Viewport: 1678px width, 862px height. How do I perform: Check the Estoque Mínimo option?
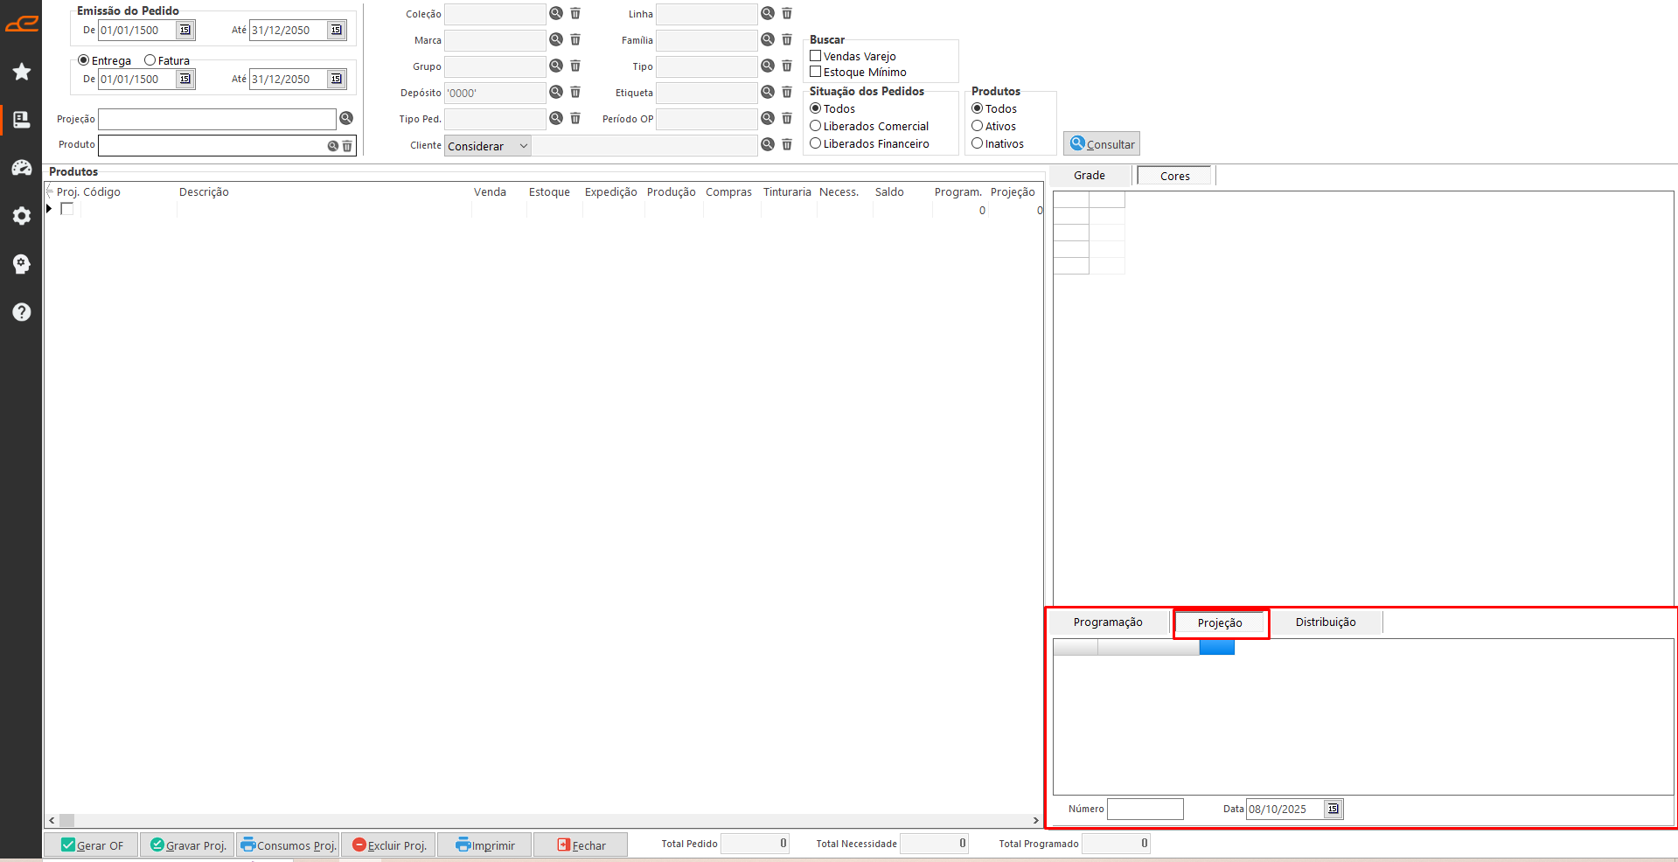coord(816,72)
